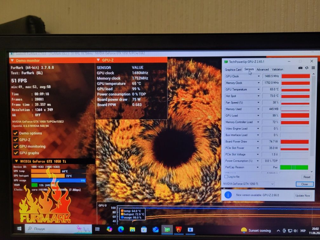This screenshot has height=240, width=320.
Task: Click the blue info icon in update banner
Action: point(228,195)
